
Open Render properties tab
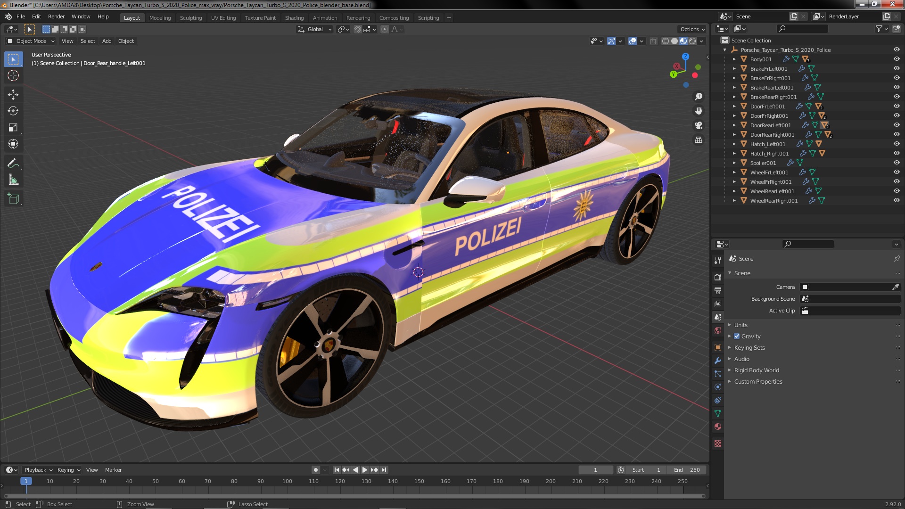click(x=718, y=277)
